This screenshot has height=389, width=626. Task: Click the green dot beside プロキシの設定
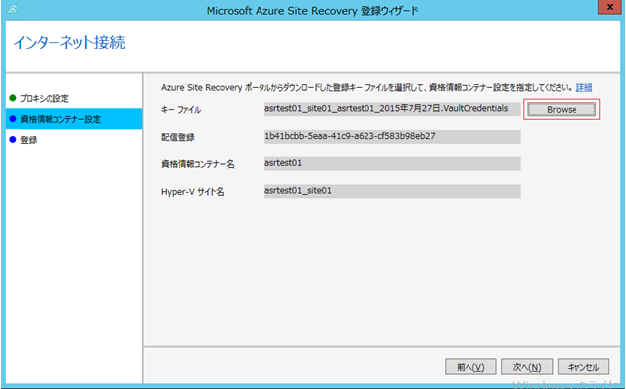pos(13,98)
